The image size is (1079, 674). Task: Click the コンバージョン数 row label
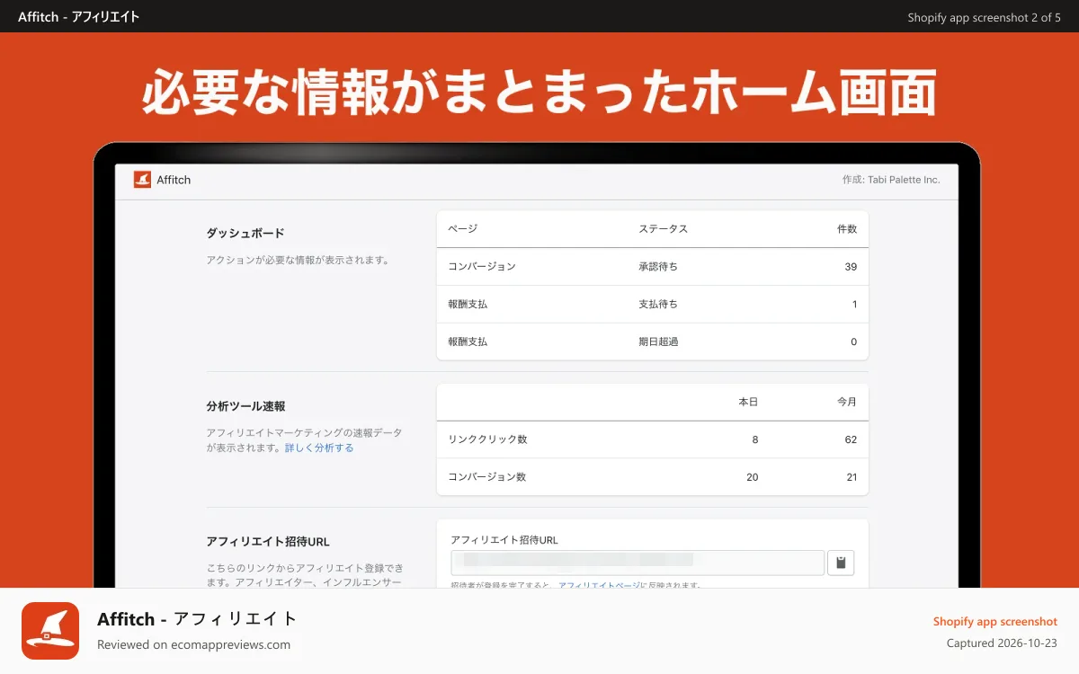(x=486, y=477)
